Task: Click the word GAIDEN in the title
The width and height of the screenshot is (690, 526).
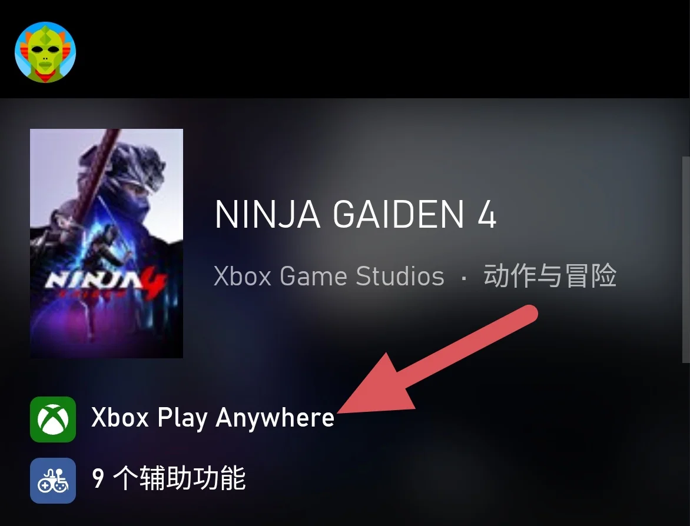Action: [x=398, y=214]
